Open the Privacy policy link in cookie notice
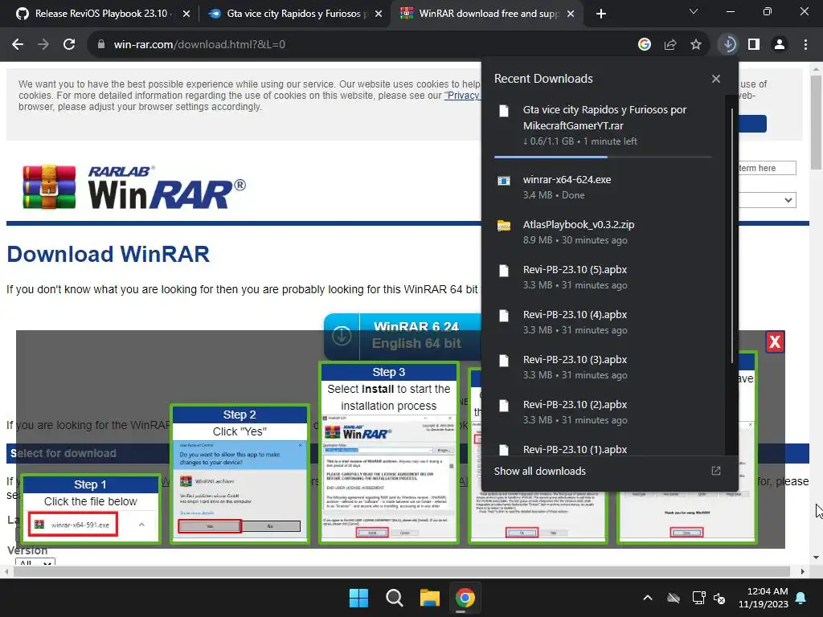The height and width of the screenshot is (617, 823). tap(462, 96)
